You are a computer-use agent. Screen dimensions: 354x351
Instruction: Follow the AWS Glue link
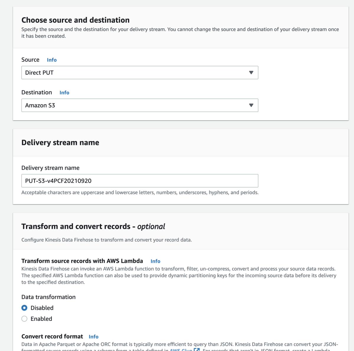(181, 350)
